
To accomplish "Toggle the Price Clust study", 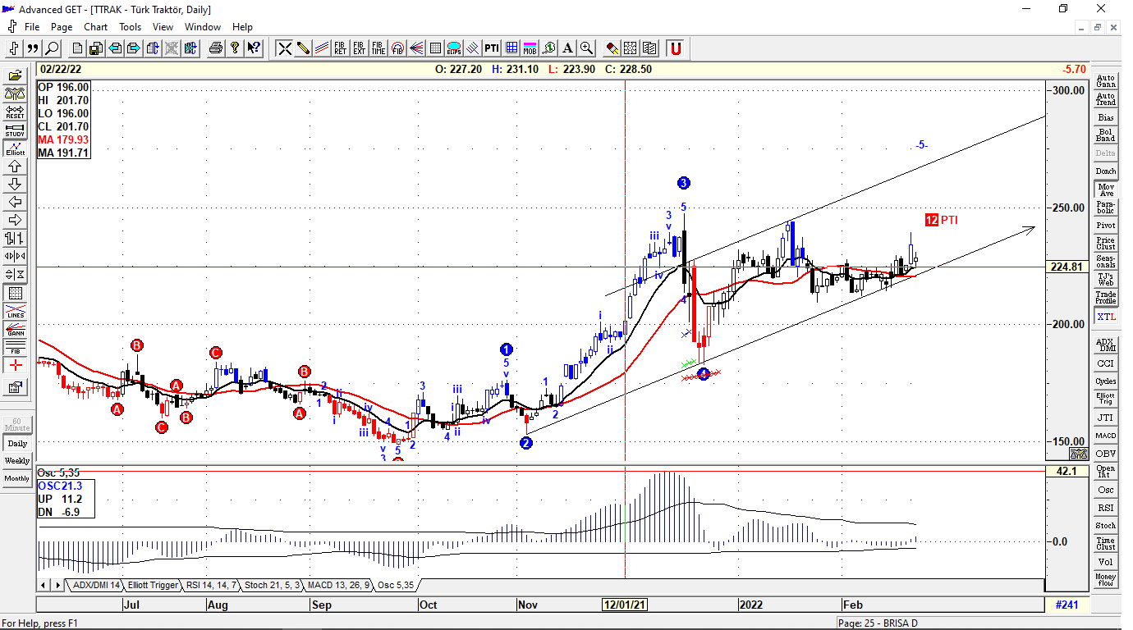I will click(x=1106, y=244).
